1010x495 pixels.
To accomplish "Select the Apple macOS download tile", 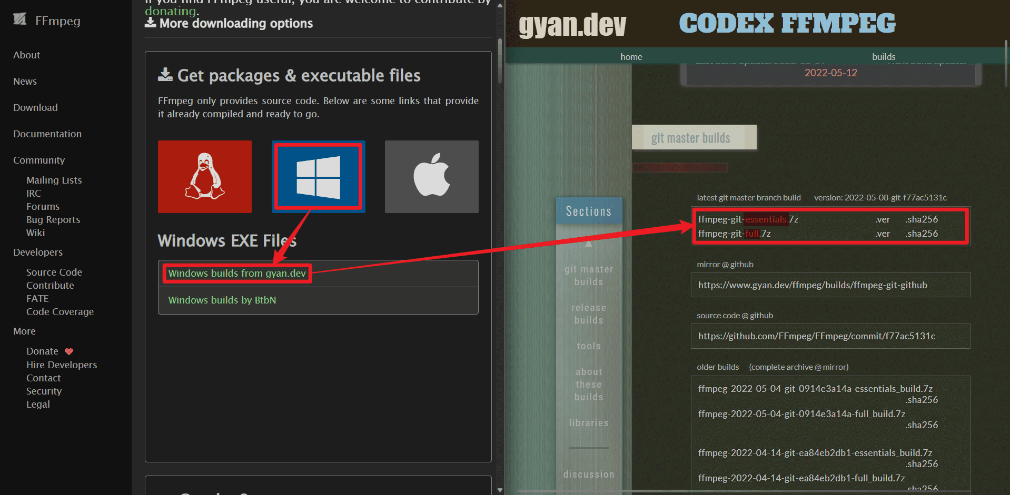I will pos(432,177).
